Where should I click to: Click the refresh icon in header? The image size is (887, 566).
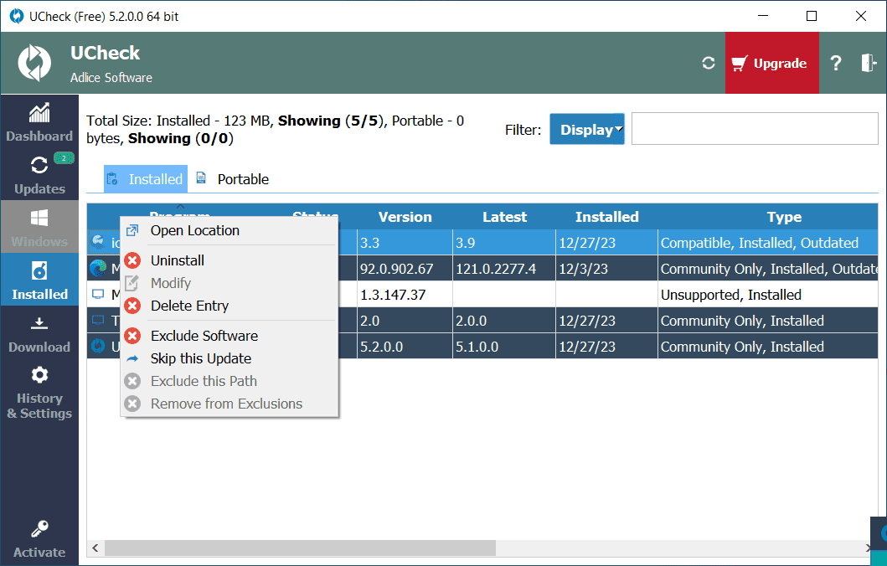[709, 63]
